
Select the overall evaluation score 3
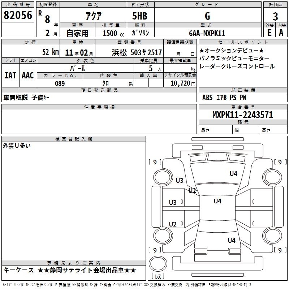tap(275, 17)
